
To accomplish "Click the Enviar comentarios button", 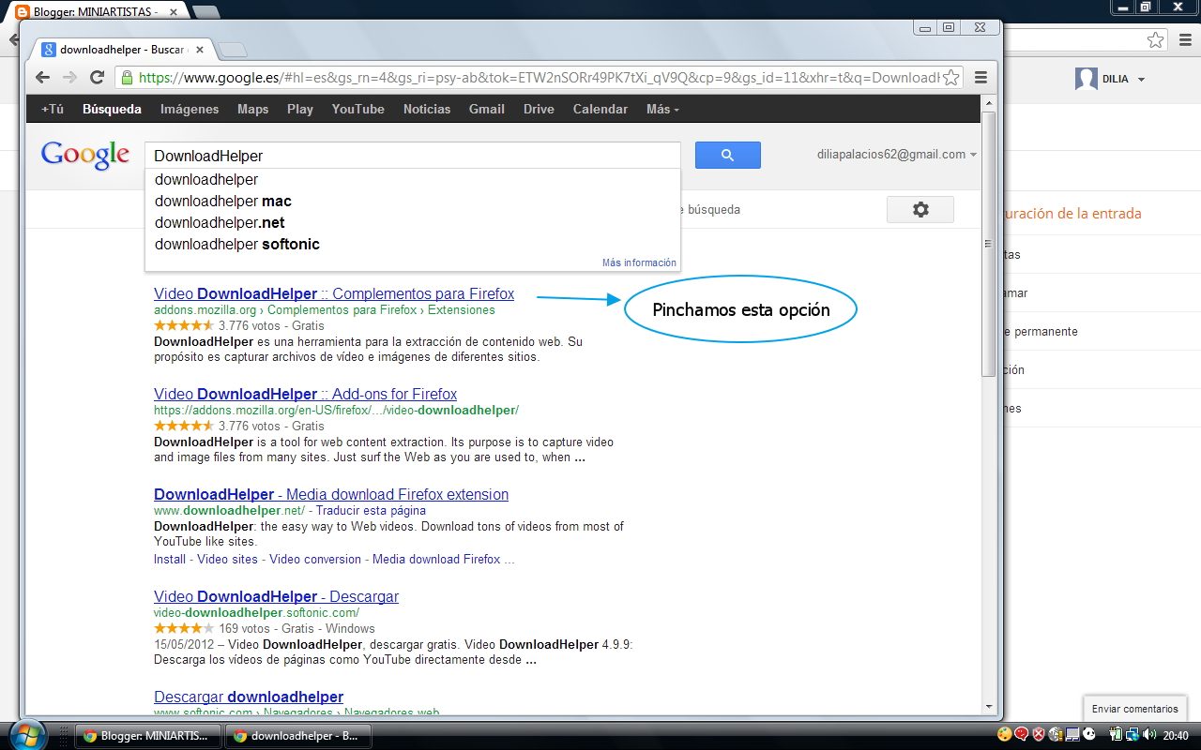I will 1134,709.
